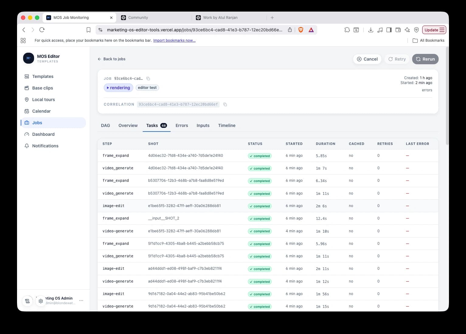Open the Timeline tab
The image size is (466, 334).
227,125
